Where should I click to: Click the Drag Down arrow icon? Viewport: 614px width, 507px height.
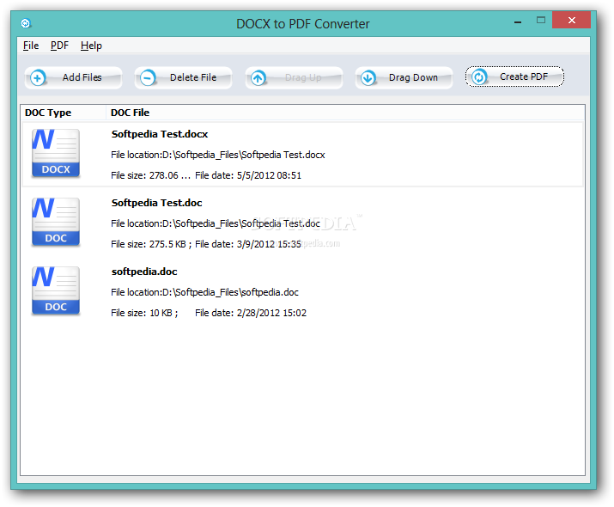(x=368, y=78)
